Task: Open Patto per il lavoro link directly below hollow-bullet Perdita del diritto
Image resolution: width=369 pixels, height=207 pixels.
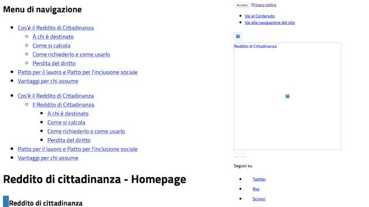Action: pos(78,72)
